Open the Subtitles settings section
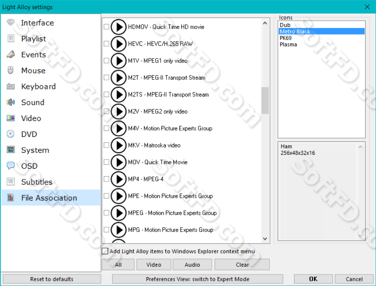This screenshot has width=376, height=286. click(51, 182)
